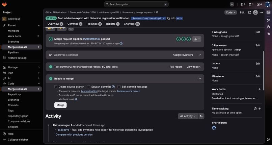The width and height of the screenshot is (272, 145).
Task: Toggle activity sort direction icon
Action: 201,116
